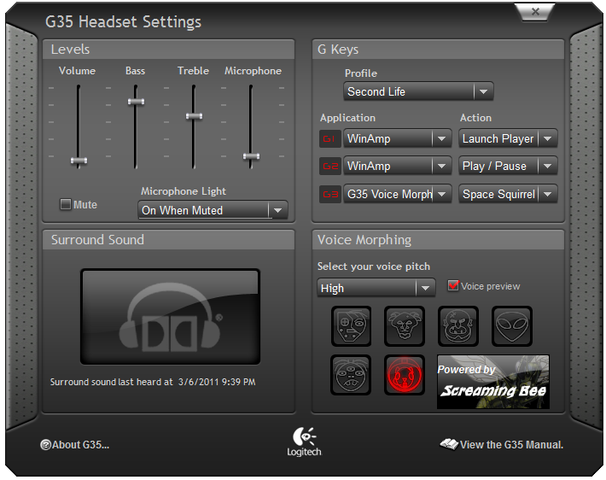Image resolution: width=606 pixels, height=480 pixels.
Task: Click the Powered by Screaming Bee banner
Action: point(492,382)
